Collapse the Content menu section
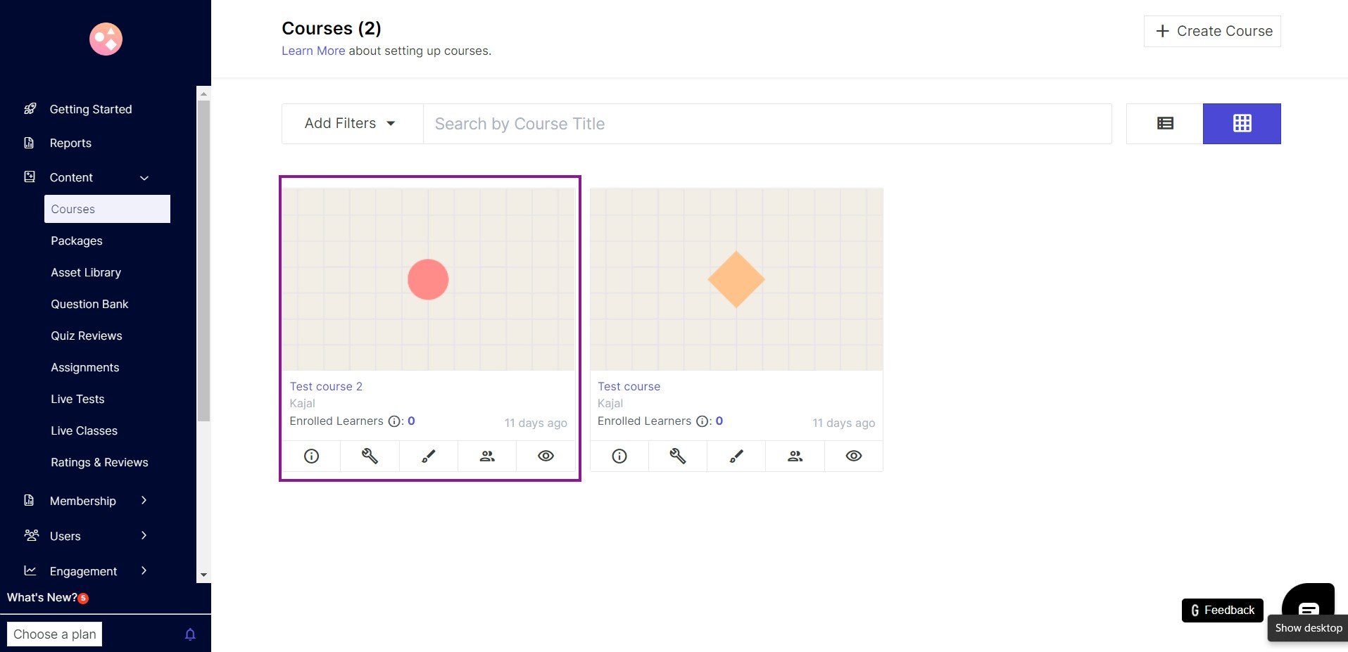This screenshot has height=652, width=1348. [144, 178]
